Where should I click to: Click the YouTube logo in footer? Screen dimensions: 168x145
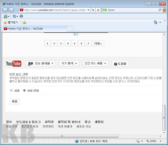[14, 64]
